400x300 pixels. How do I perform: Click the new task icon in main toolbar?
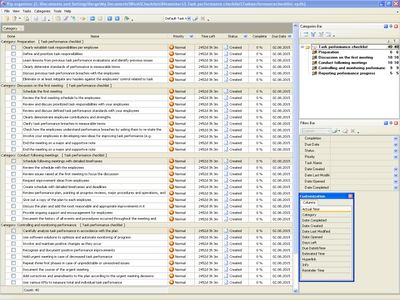click(x=58, y=18)
